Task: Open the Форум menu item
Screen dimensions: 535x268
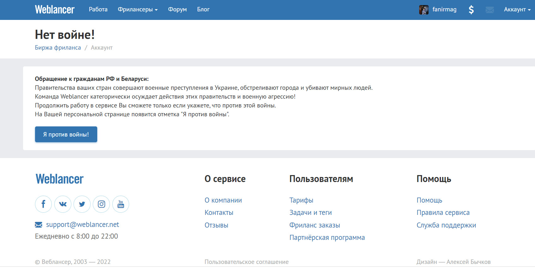Action: (x=177, y=9)
